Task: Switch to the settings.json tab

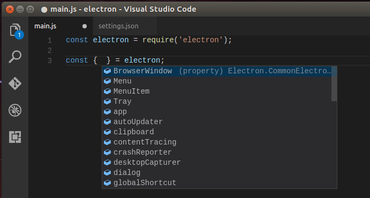Action: pos(125,26)
